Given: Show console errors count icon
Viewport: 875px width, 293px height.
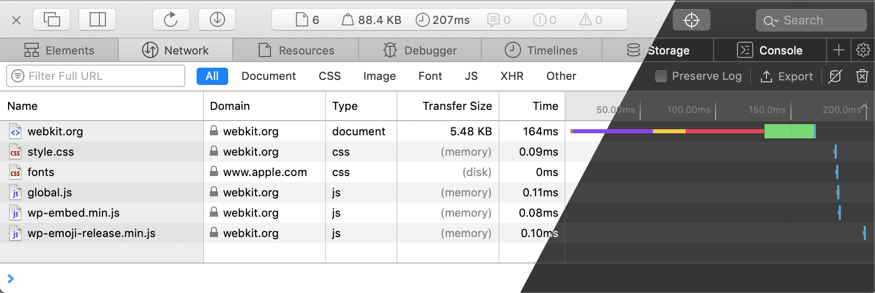Looking at the screenshot, I should coord(544,20).
